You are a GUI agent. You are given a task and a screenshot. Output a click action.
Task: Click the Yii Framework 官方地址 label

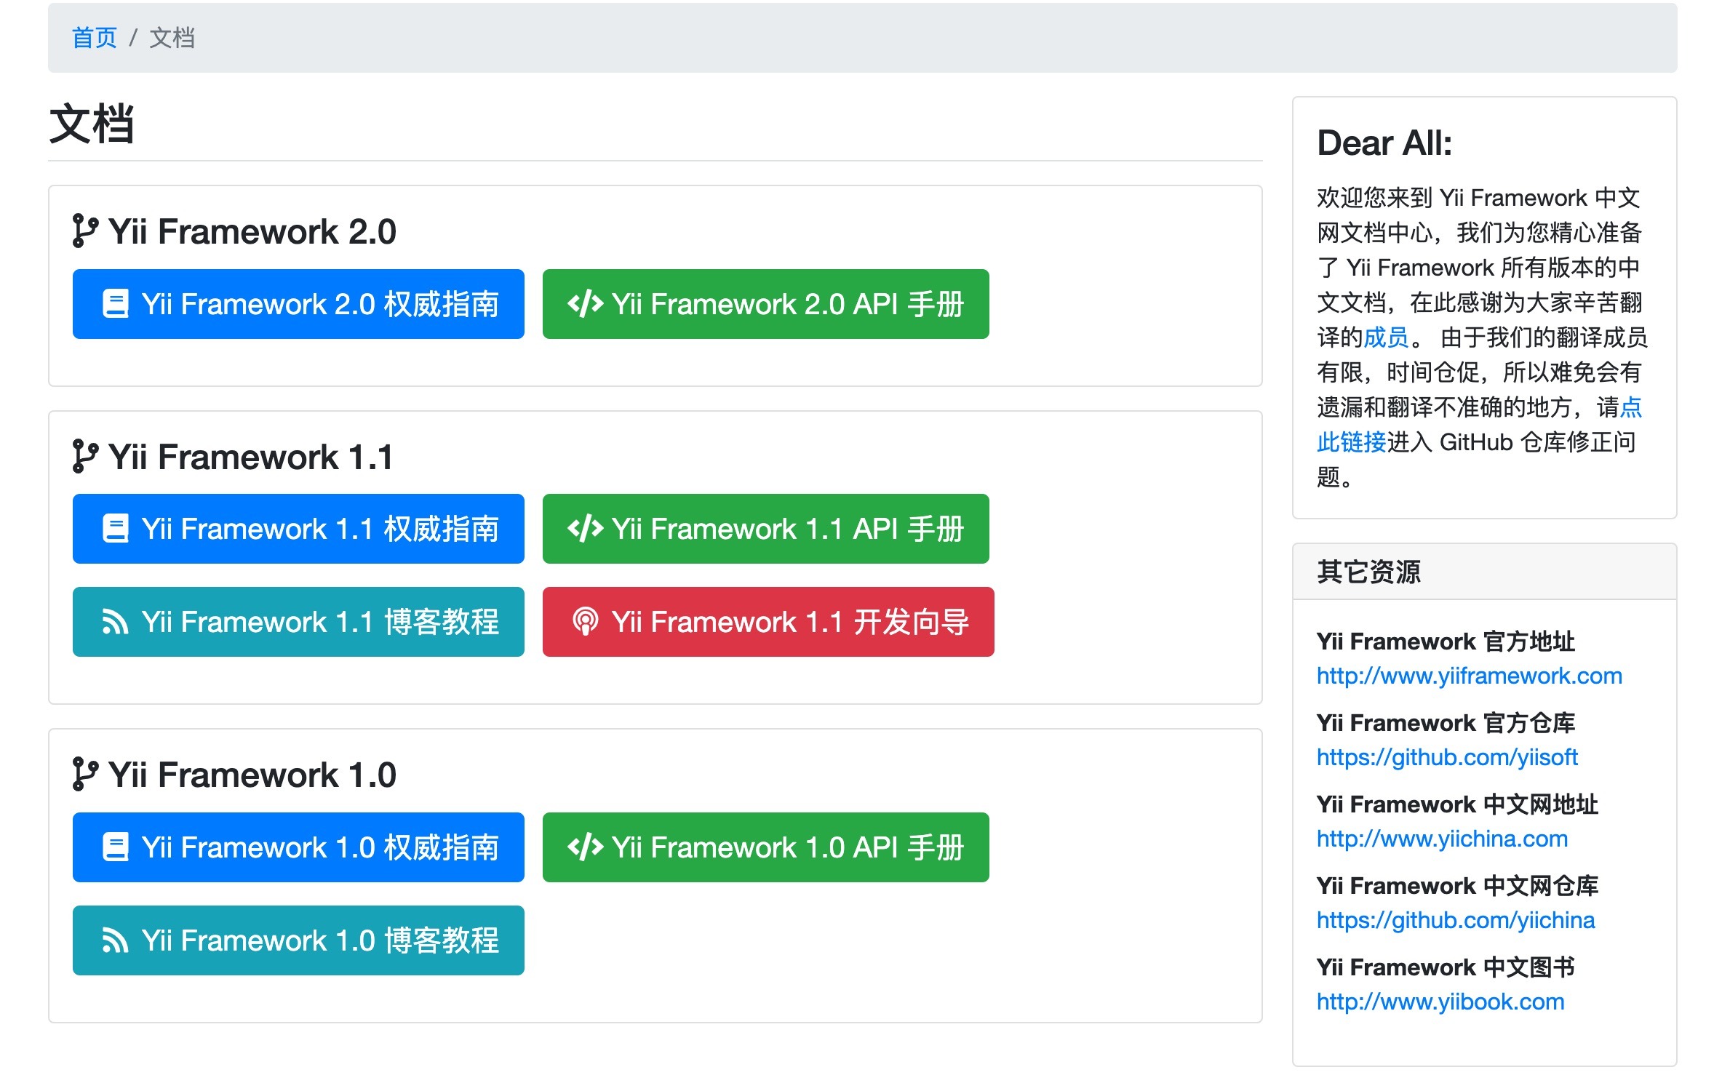(x=1446, y=642)
